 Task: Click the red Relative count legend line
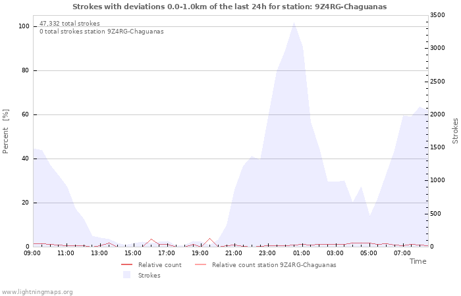click(127, 264)
